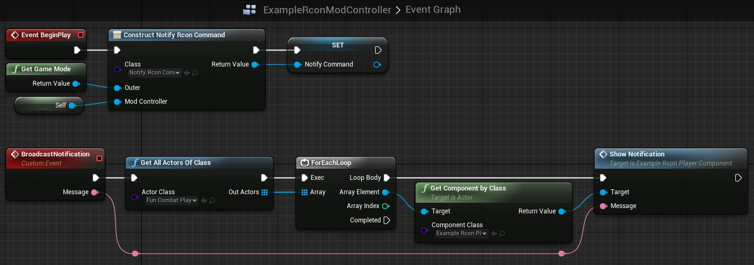Click pink Message pin on Show Notification
This screenshot has width=754, height=265.
click(x=603, y=206)
